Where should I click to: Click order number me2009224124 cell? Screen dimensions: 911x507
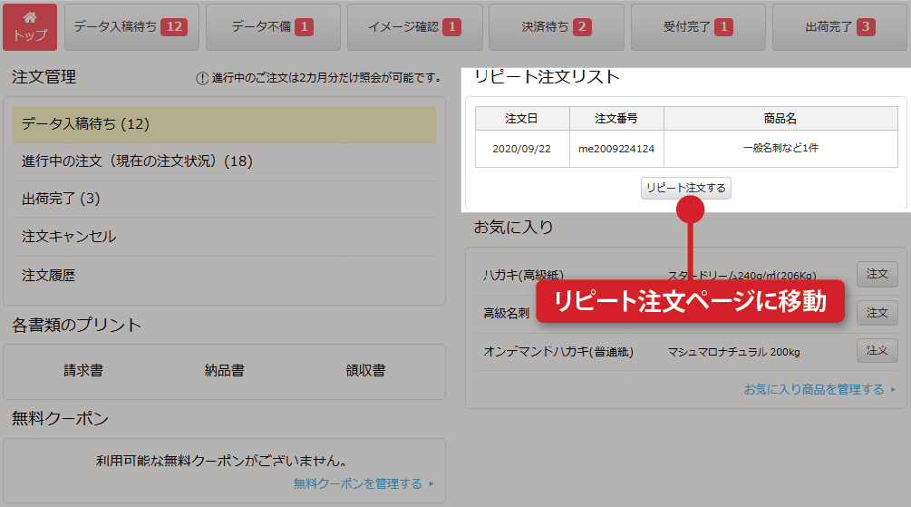coord(616,149)
